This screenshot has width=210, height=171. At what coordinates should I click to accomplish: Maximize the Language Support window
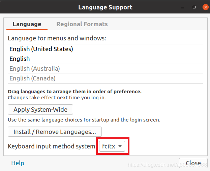click(194, 7)
